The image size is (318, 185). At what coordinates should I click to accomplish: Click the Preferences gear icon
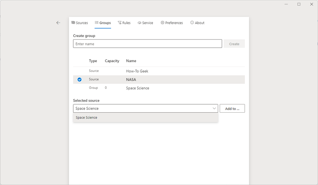[x=163, y=23]
